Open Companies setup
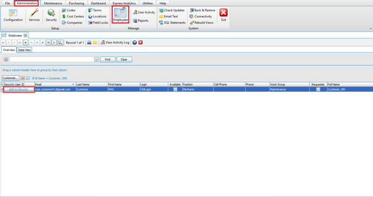The height and width of the screenshot is (197, 373). (x=72, y=23)
